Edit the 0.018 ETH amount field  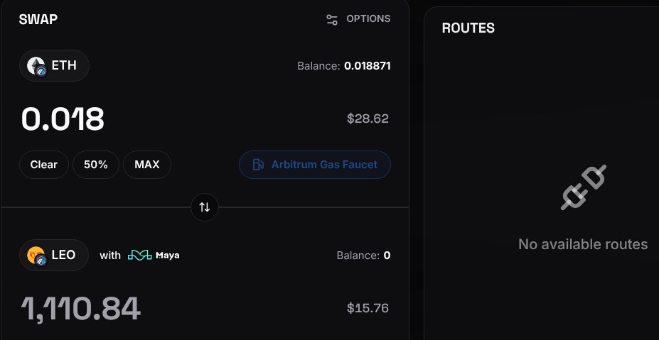(x=62, y=119)
